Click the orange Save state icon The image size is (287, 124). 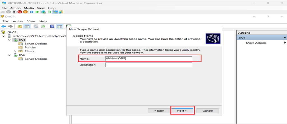25,12
